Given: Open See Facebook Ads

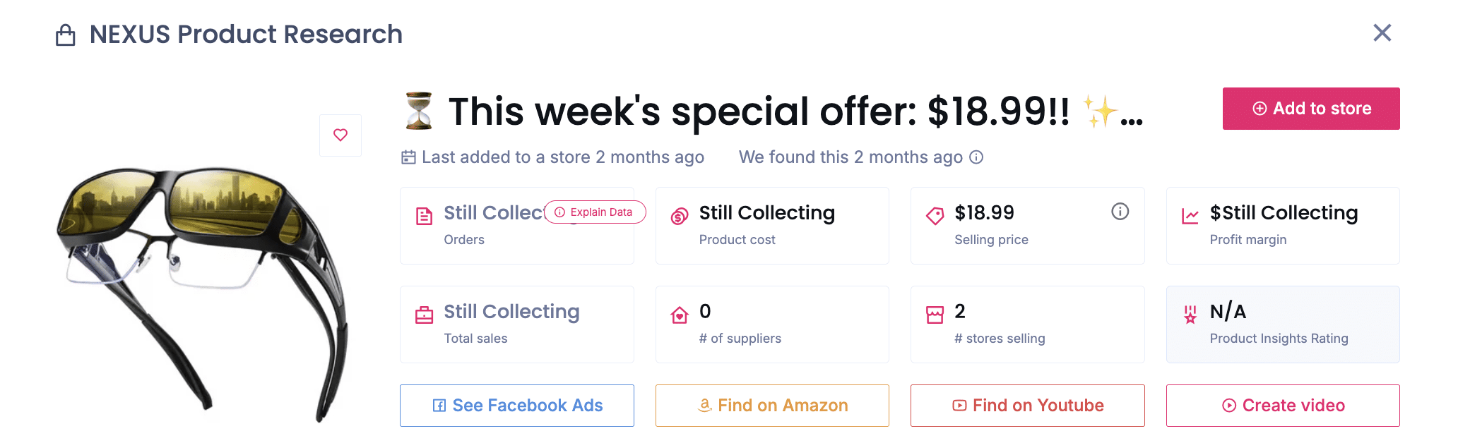Looking at the screenshot, I should [517, 406].
